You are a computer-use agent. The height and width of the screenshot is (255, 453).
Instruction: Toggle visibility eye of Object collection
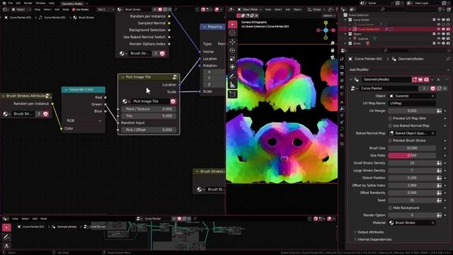[439, 34]
